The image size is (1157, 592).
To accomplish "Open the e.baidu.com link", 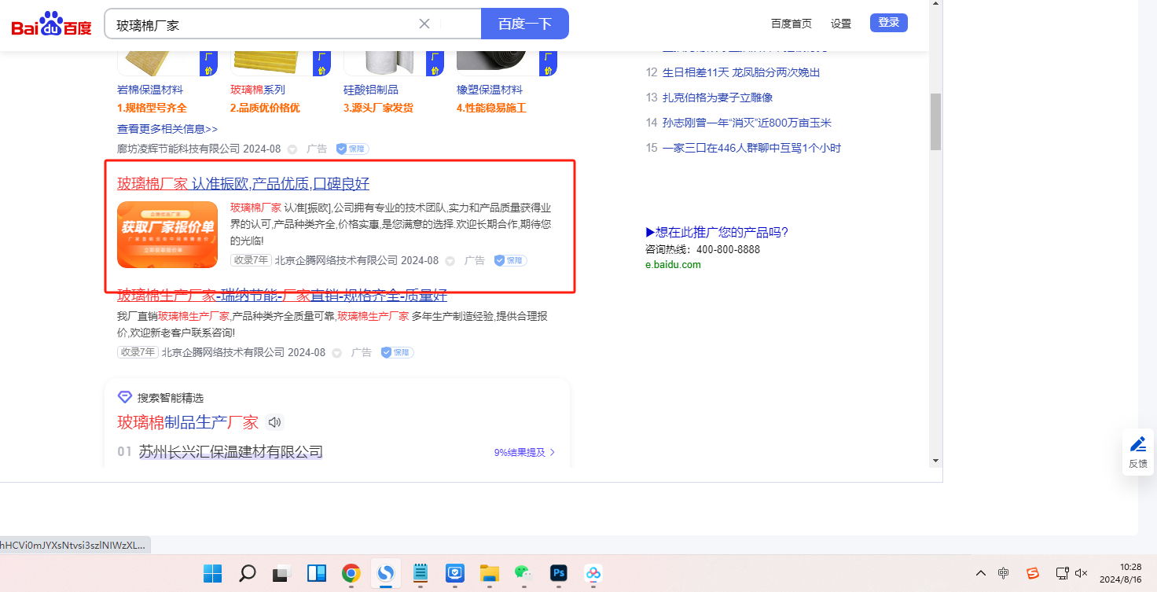I will (673, 265).
